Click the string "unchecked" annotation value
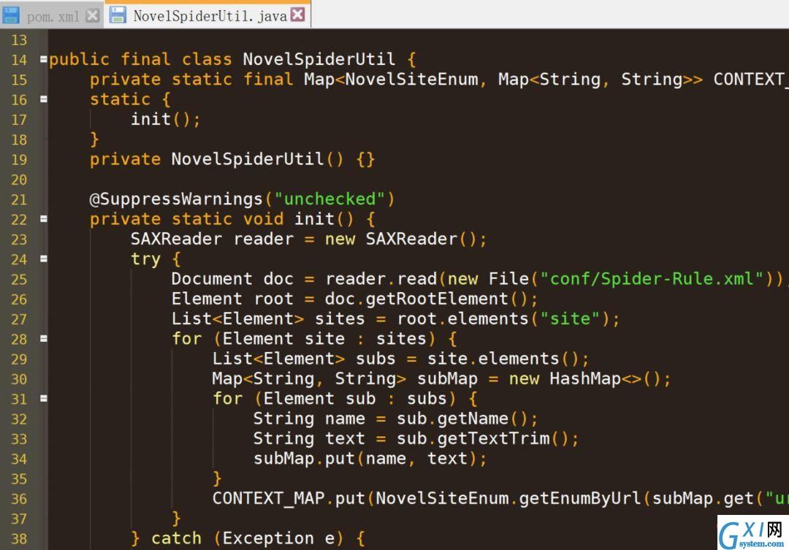The width and height of the screenshot is (789, 550). [329, 199]
